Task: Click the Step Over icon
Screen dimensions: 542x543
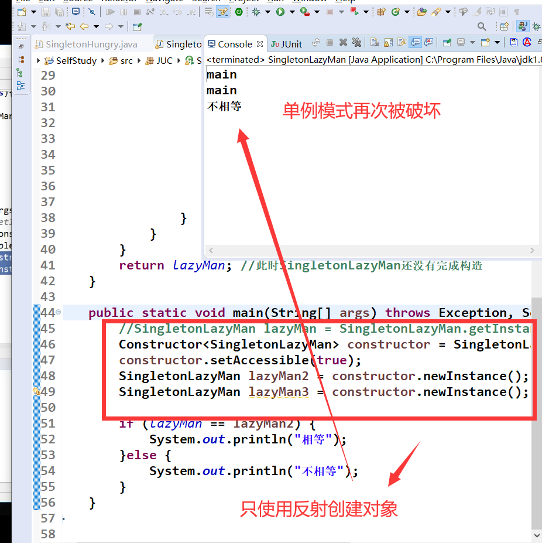Action: coord(177,12)
